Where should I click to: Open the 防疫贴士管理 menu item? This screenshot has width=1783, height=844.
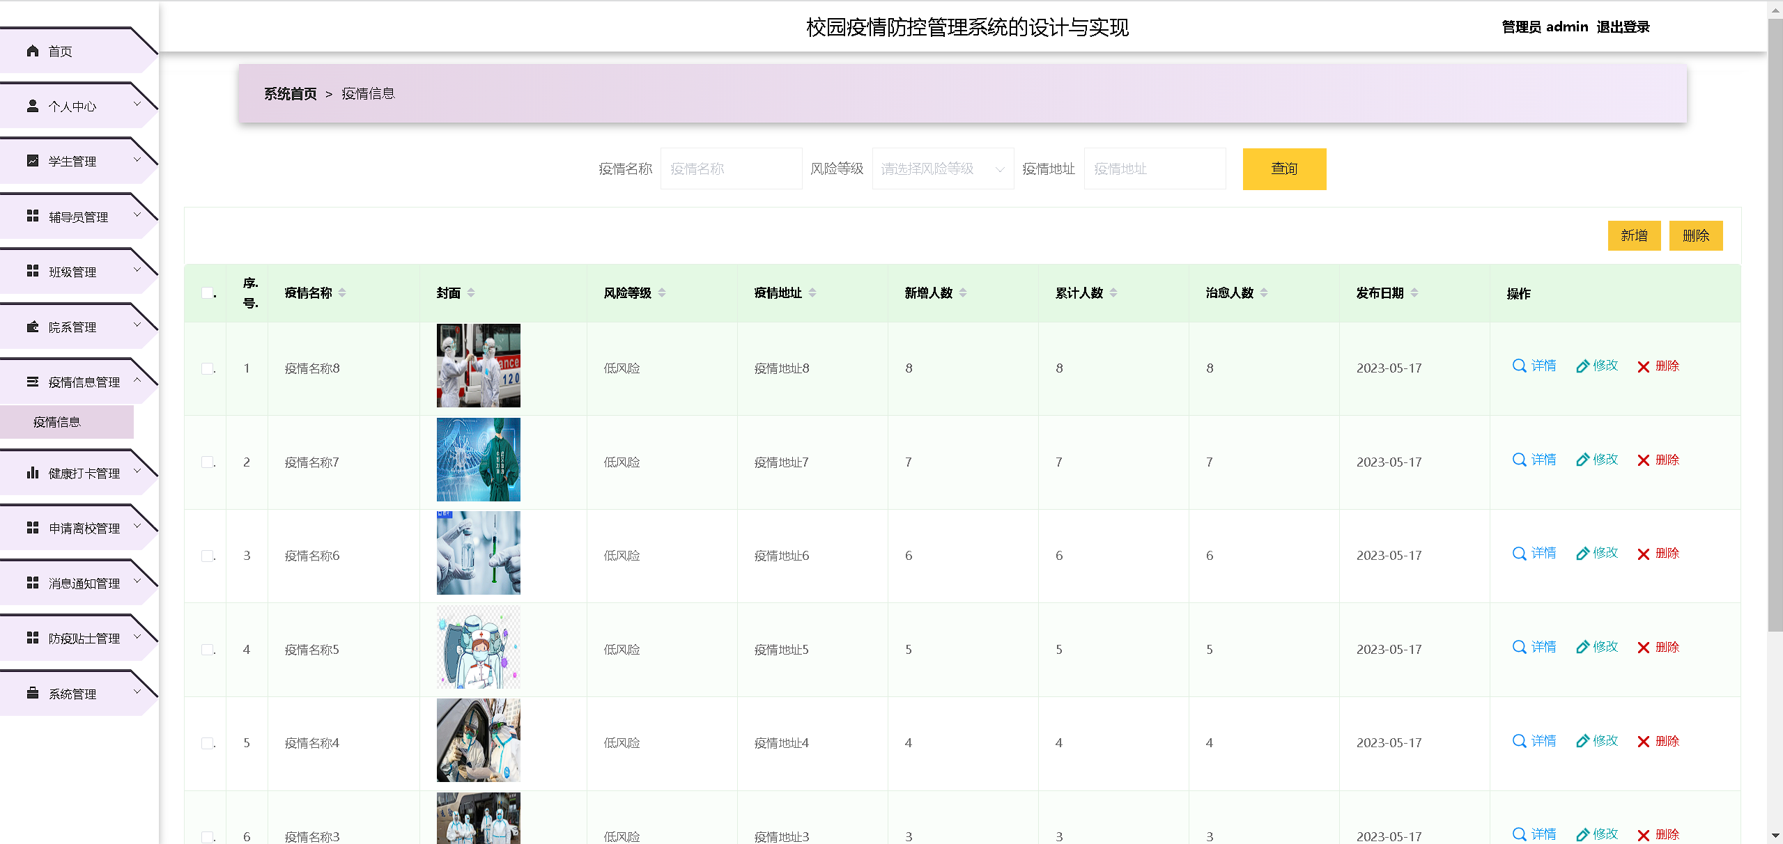84,638
